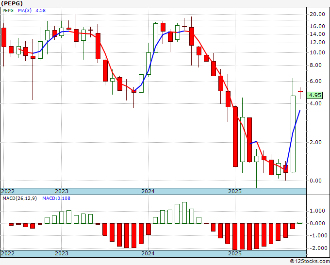The image size is (330, 265).
Task: Click 2022 on the MACD panel timeline
Action: click(8, 253)
